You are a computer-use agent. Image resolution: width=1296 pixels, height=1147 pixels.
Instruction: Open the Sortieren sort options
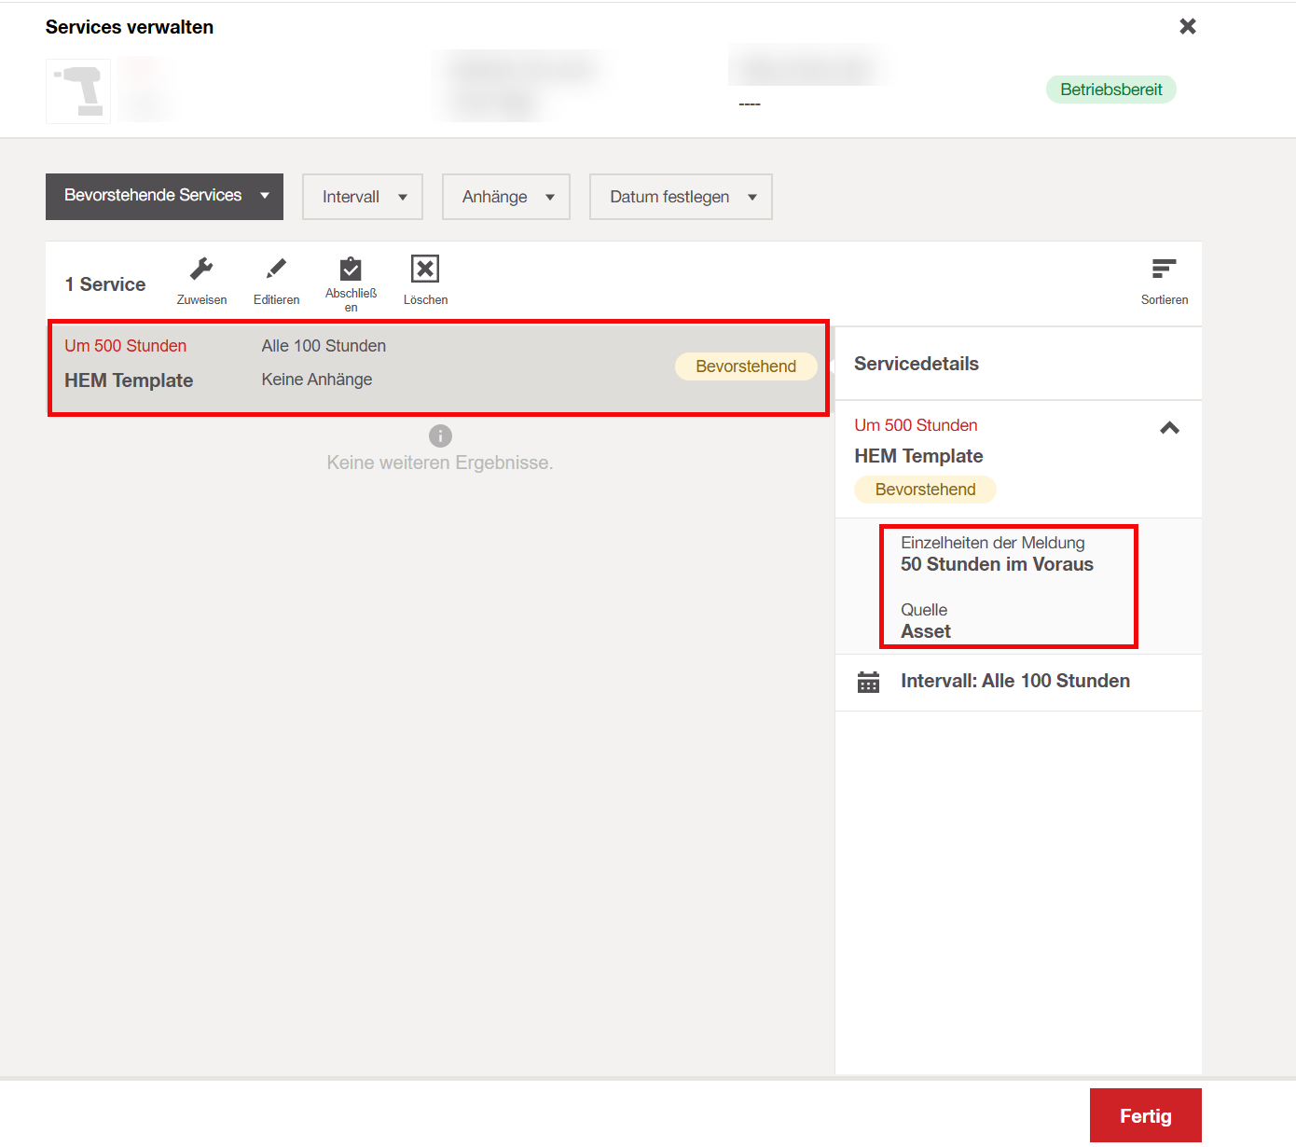click(1164, 270)
